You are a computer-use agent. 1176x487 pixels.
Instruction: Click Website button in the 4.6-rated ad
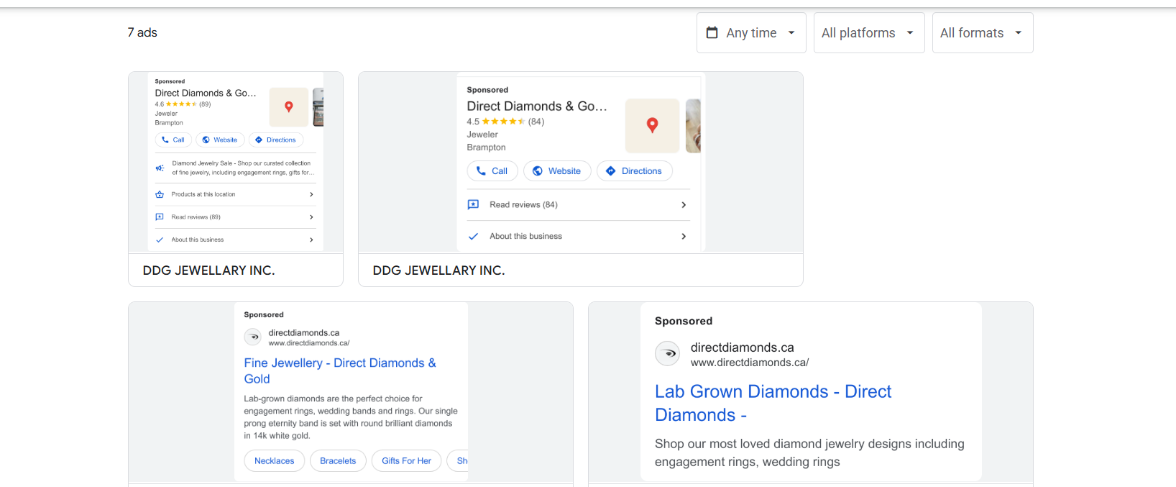tap(220, 140)
